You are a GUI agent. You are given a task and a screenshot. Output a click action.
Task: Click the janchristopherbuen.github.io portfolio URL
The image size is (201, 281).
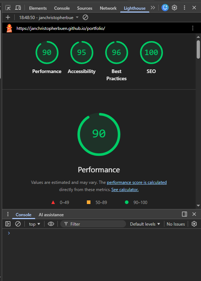pyautogui.click(x=61, y=28)
